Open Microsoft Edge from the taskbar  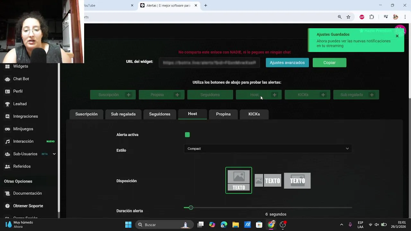(x=224, y=225)
